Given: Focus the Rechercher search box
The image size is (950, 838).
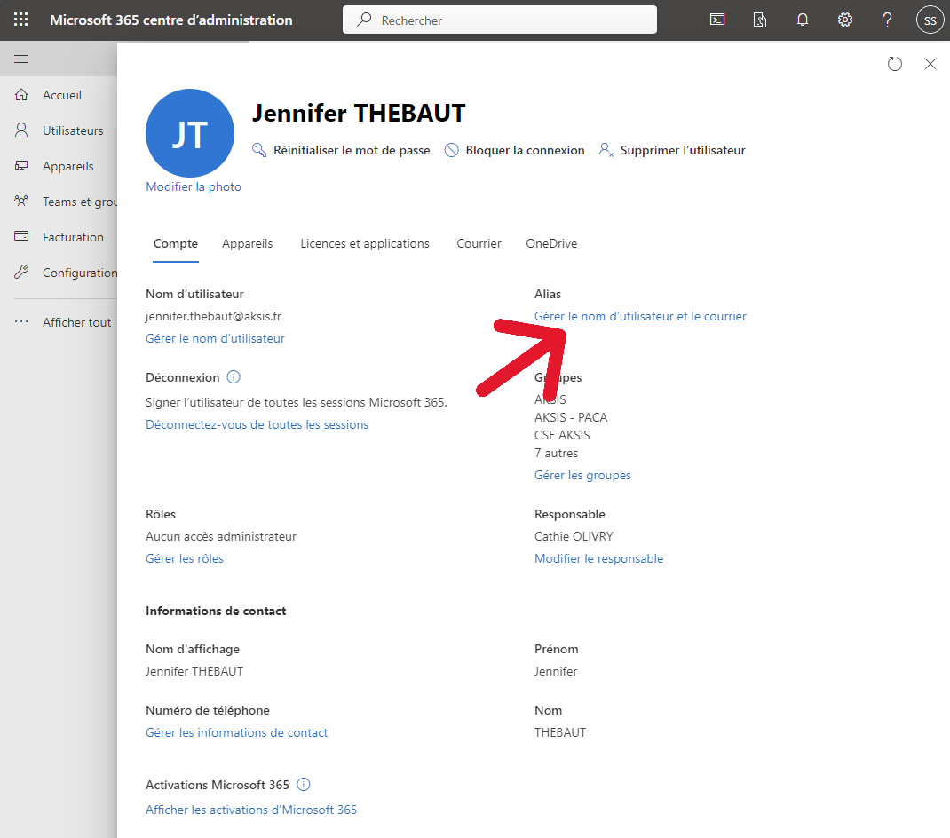Looking at the screenshot, I should click(500, 20).
